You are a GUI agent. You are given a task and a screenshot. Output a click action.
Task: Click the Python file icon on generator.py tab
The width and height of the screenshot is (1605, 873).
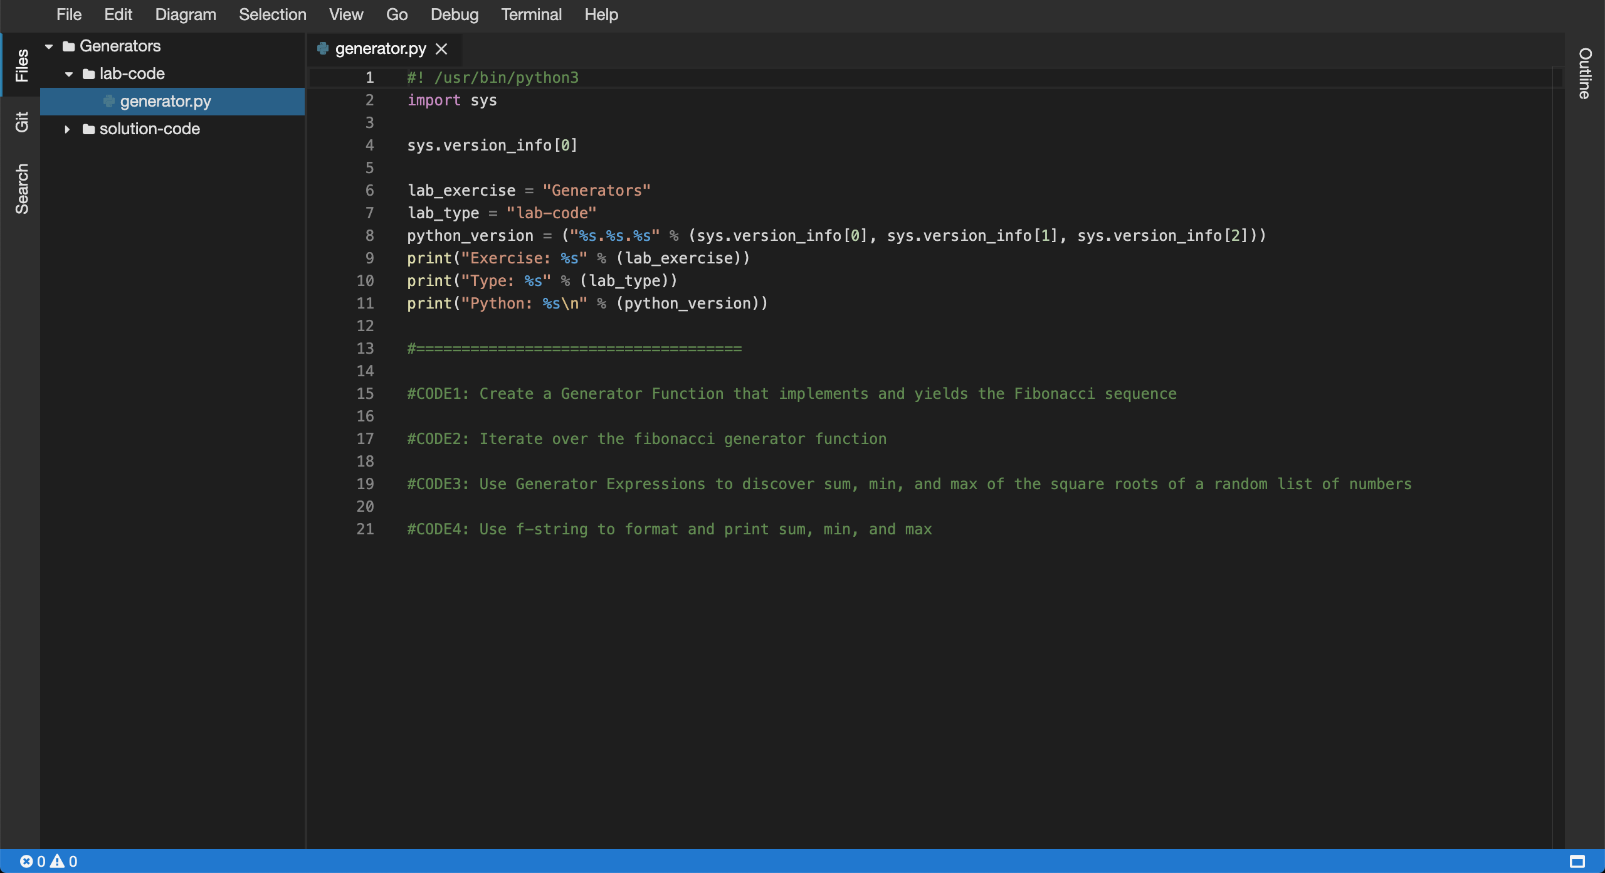[323, 48]
